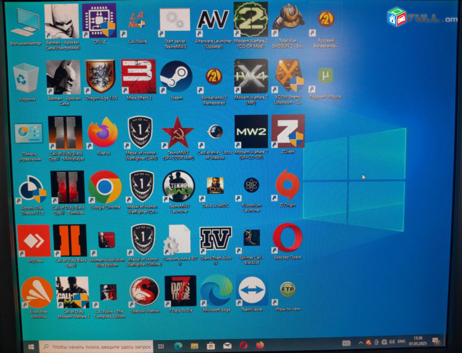
Task: Open the AnyDesk shortcut
Action: coord(34,241)
